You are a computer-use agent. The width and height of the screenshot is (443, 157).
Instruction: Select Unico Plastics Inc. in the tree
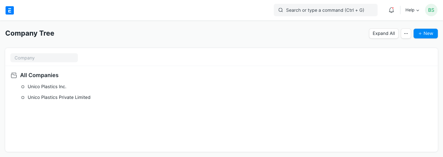coord(47,87)
